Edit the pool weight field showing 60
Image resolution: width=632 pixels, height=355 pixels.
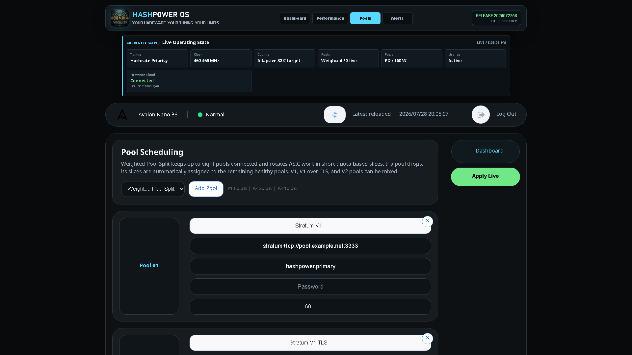(310, 307)
